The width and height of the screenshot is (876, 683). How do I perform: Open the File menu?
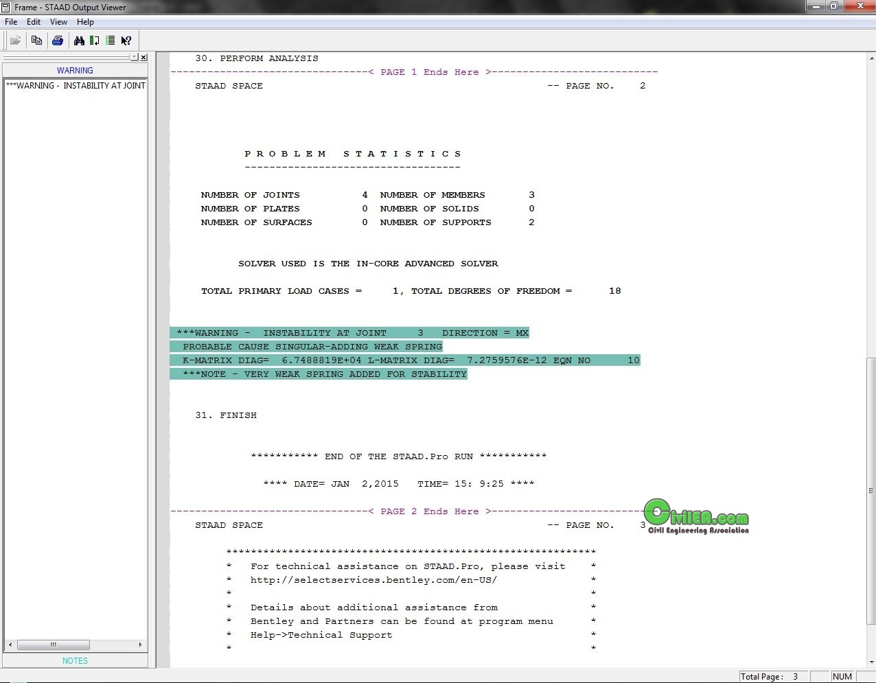click(x=11, y=22)
